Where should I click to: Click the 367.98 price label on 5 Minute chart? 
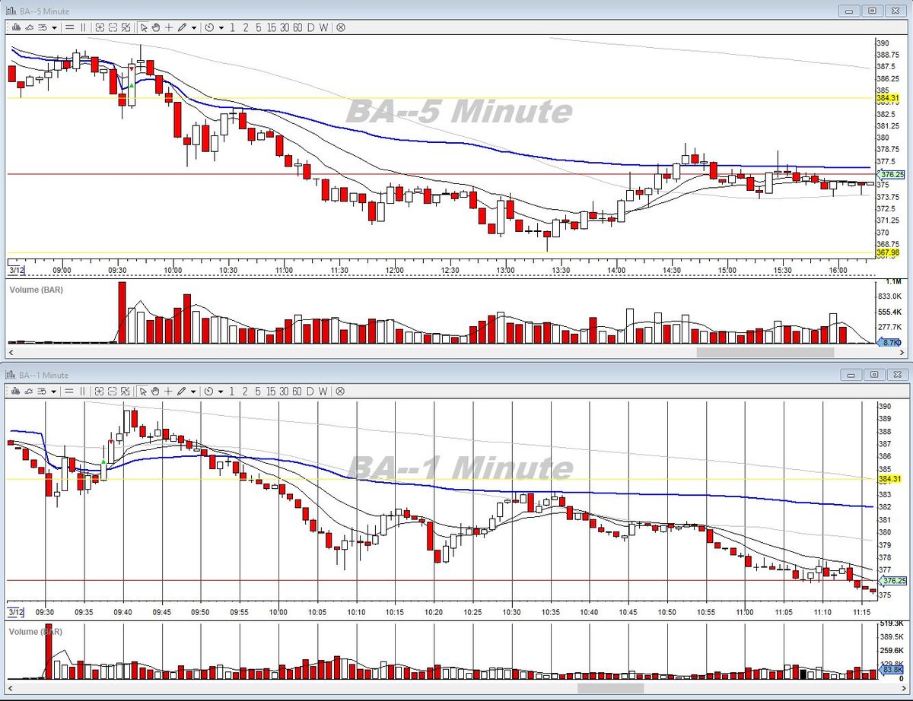tap(887, 252)
